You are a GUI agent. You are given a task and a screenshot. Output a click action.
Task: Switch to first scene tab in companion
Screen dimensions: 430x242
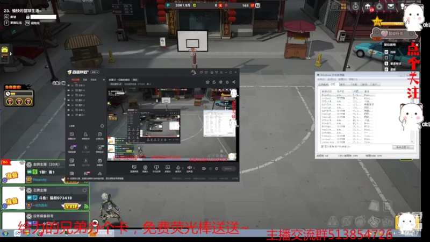click(75, 80)
